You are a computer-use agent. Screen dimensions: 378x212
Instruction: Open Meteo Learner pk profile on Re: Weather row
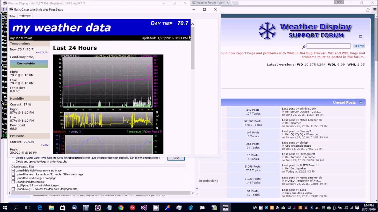tap(311, 120)
